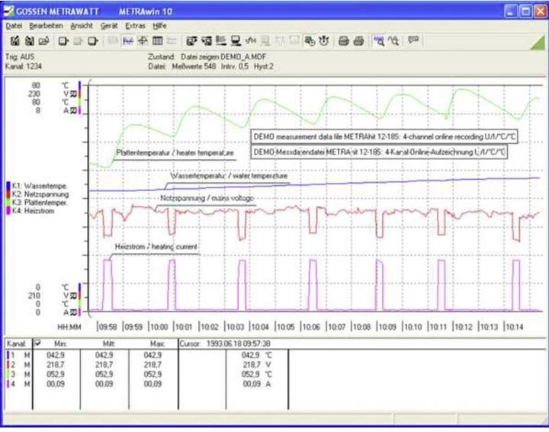Toggle the checkbox beside Kanal header
This screenshot has height=432, width=549.
coord(37,343)
